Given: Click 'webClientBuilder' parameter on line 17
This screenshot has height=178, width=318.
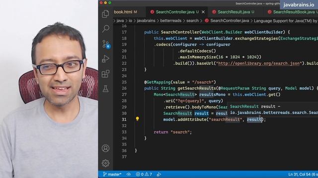Looking at the screenshot, I should point(263,32).
